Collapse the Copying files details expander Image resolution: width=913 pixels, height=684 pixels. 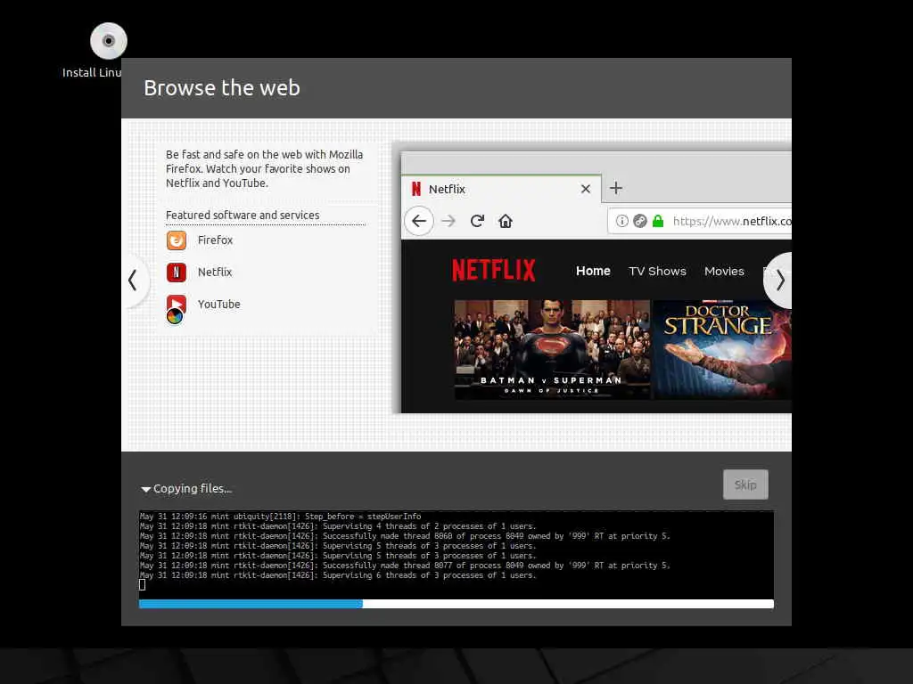point(145,489)
